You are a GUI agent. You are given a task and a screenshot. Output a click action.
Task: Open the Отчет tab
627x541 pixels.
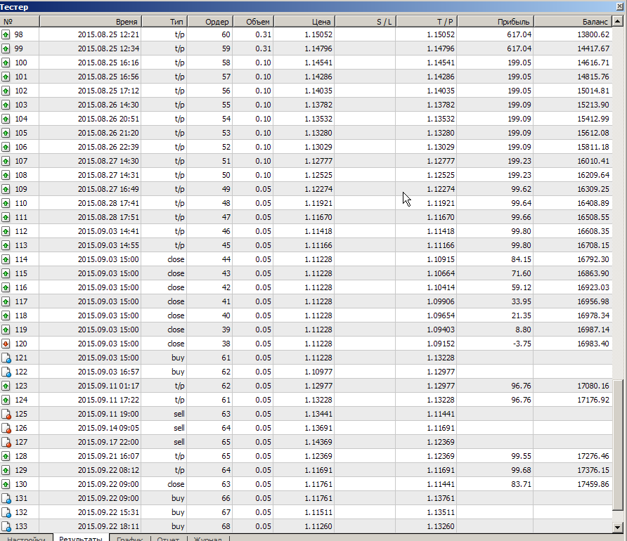168,537
